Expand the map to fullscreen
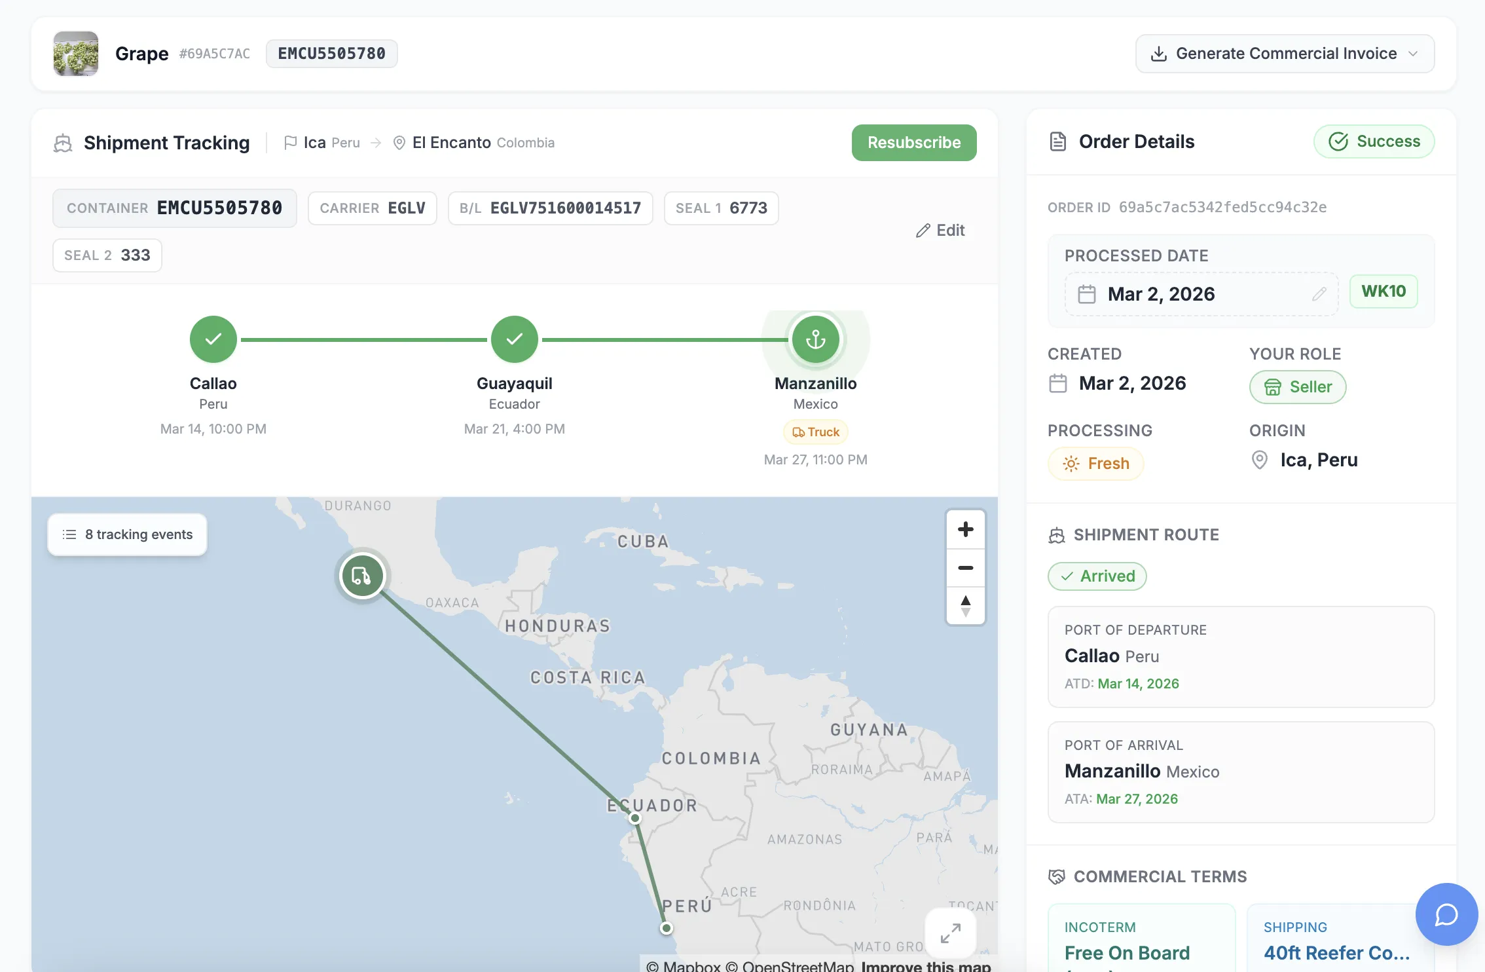Viewport: 1485px width, 972px height. click(951, 933)
